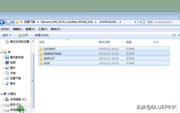The width and height of the screenshot is (180, 113).
Task: Select the 软件 (D:) drive icon
Action: [x=7, y=105]
